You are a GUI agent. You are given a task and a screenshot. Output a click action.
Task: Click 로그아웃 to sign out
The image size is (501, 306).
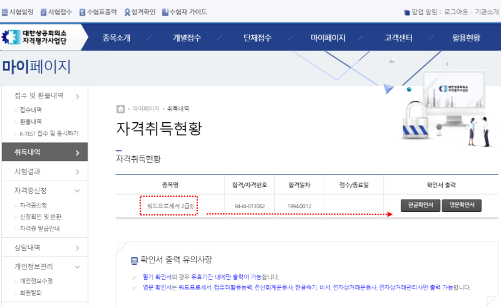[x=456, y=12]
